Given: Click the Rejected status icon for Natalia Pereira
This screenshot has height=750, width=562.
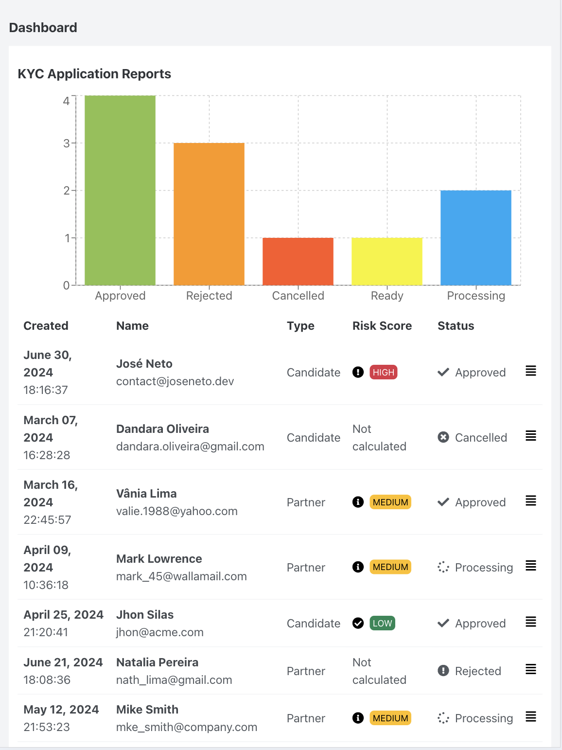Looking at the screenshot, I should point(443,671).
